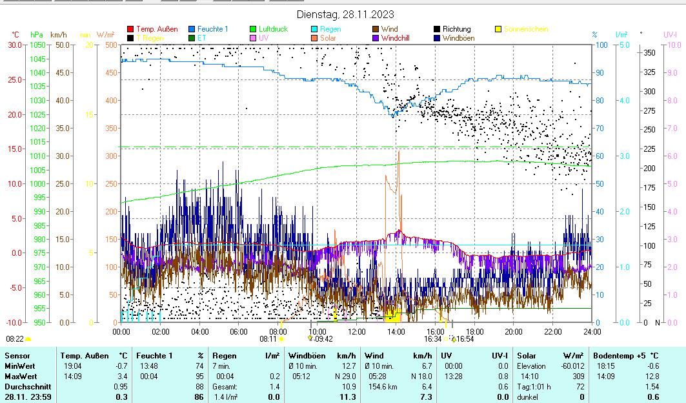Click the Durchschnitt row label
The image size is (686, 403).
[x=25, y=386]
